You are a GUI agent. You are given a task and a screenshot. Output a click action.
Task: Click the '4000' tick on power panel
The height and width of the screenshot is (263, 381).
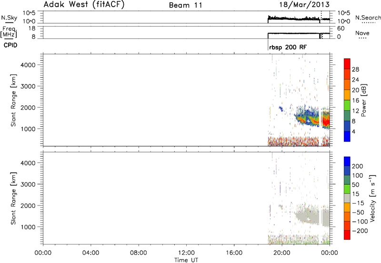point(28,65)
